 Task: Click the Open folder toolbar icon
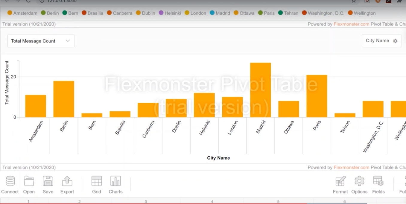[29, 181]
